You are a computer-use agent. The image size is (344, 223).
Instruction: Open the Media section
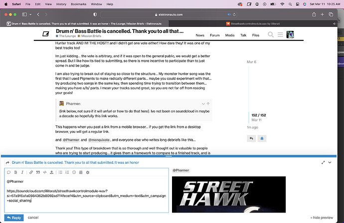click(230, 35)
